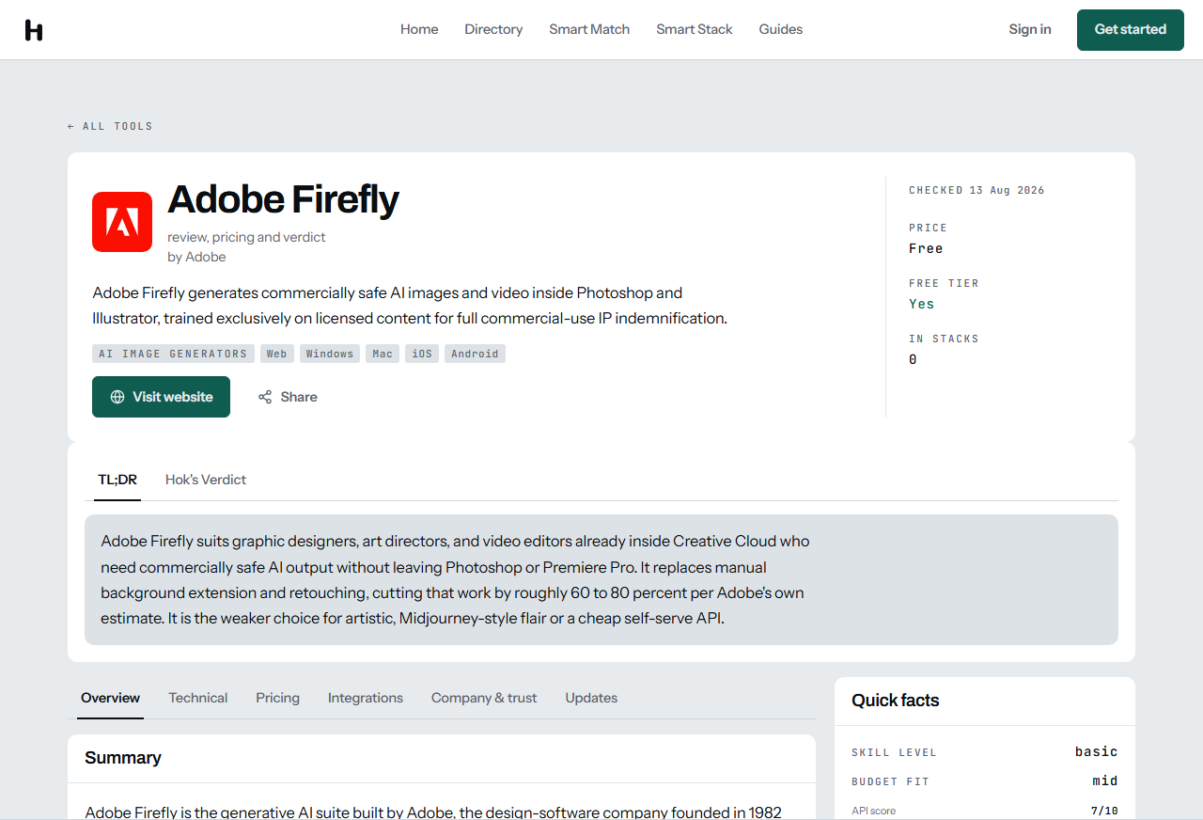Open the Directory nav item

493,29
